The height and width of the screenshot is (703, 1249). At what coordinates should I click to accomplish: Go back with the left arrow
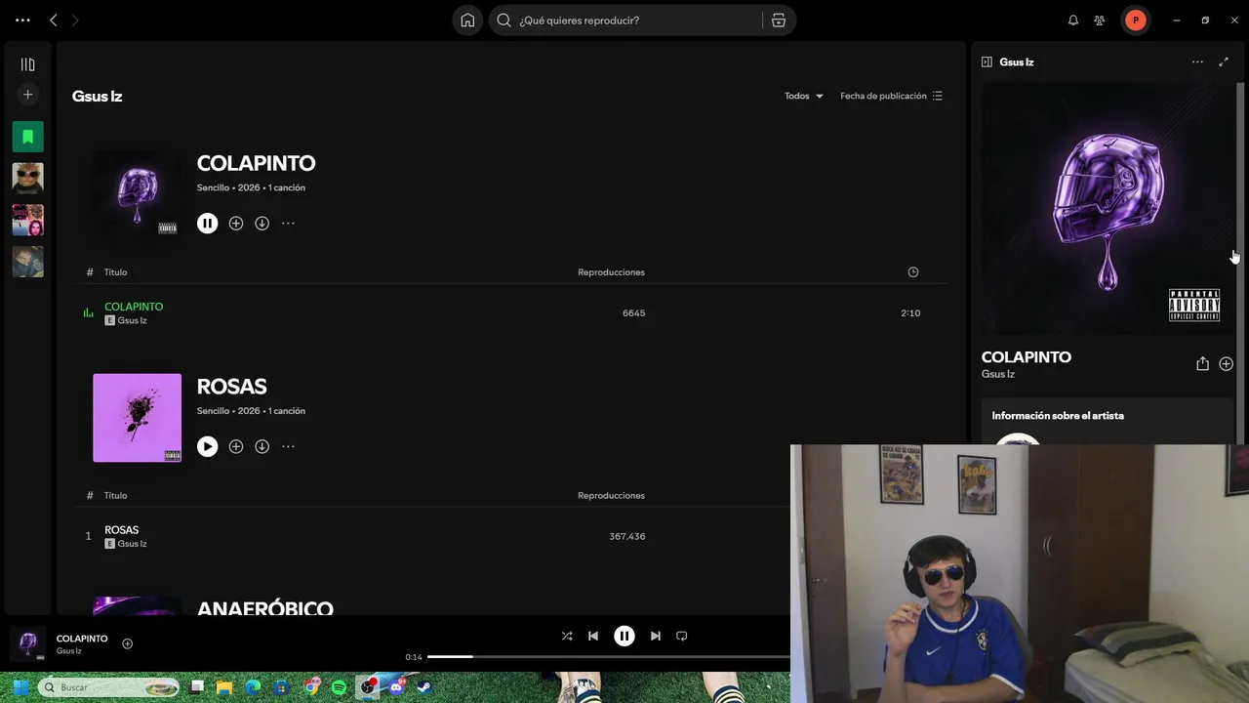[54, 20]
